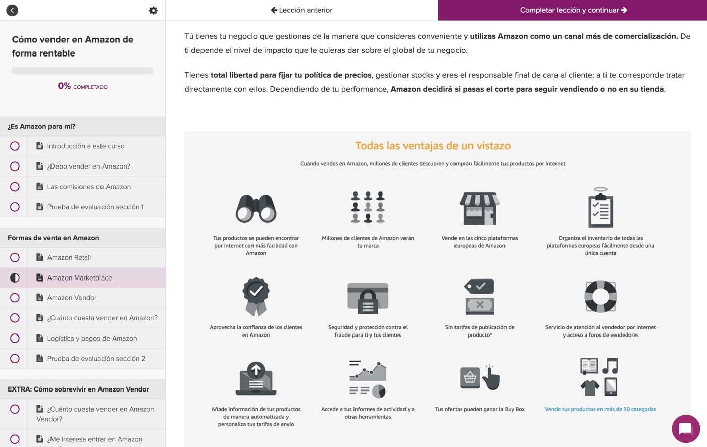
Task: Go to Lección anterior
Action: click(301, 10)
